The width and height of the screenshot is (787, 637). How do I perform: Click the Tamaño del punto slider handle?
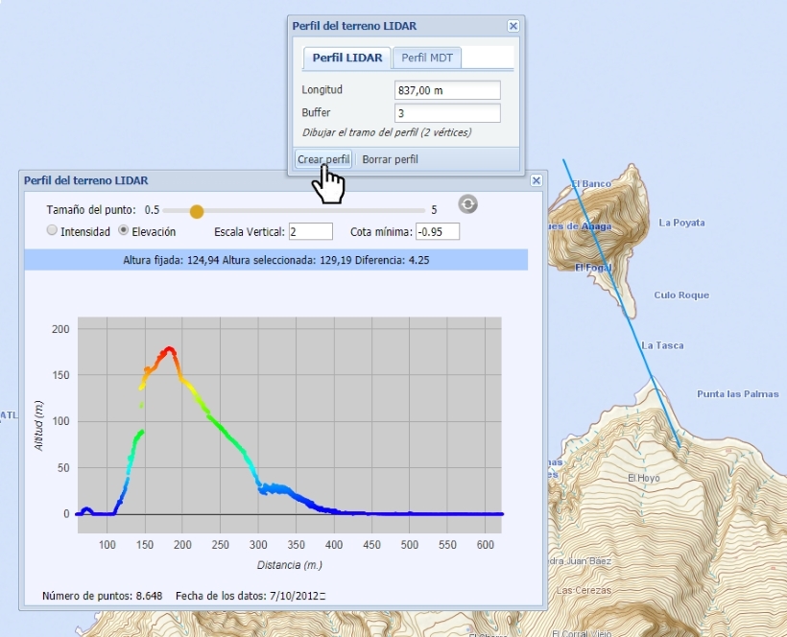pyautogui.click(x=196, y=210)
